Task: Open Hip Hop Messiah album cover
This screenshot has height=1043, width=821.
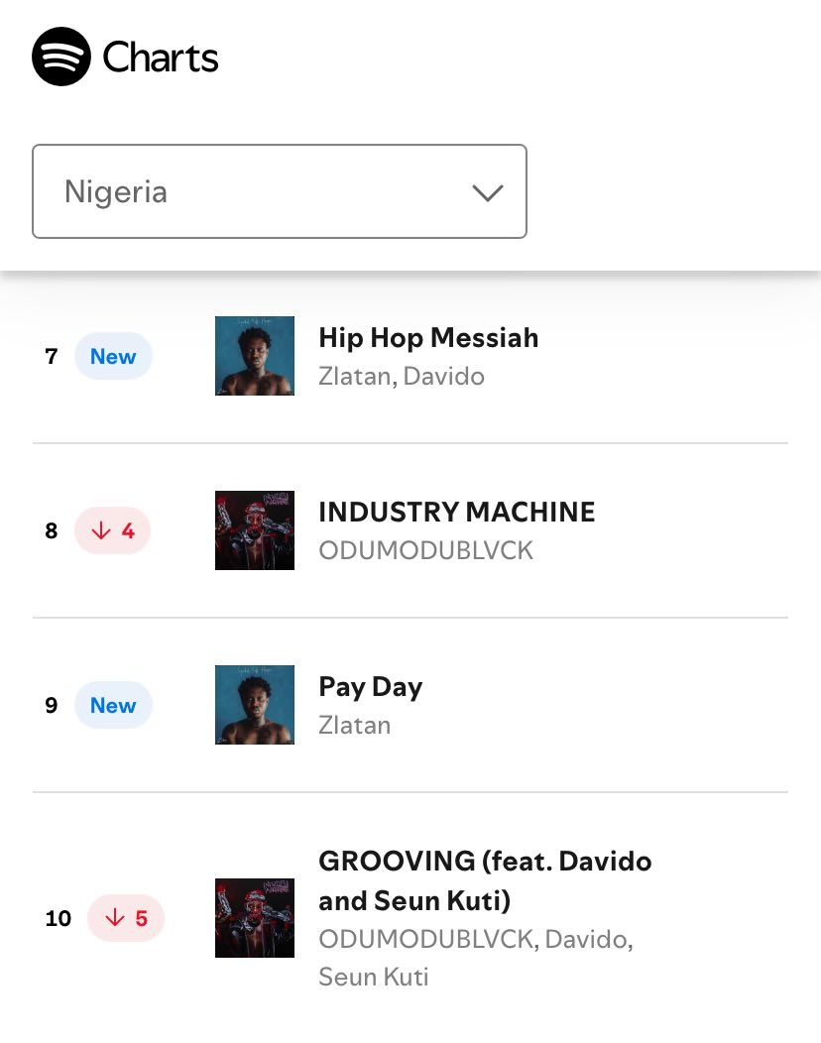Action: [255, 356]
